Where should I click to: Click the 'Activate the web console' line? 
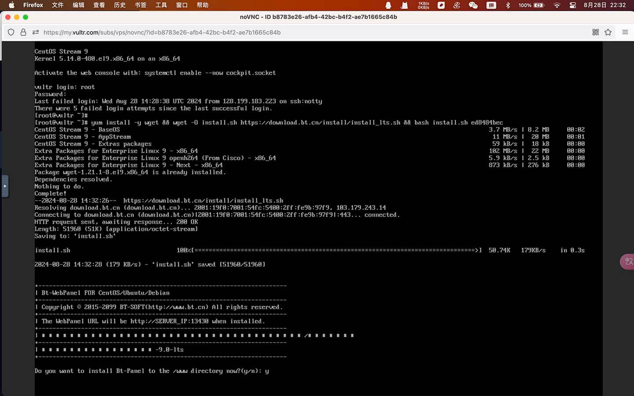(155, 73)
